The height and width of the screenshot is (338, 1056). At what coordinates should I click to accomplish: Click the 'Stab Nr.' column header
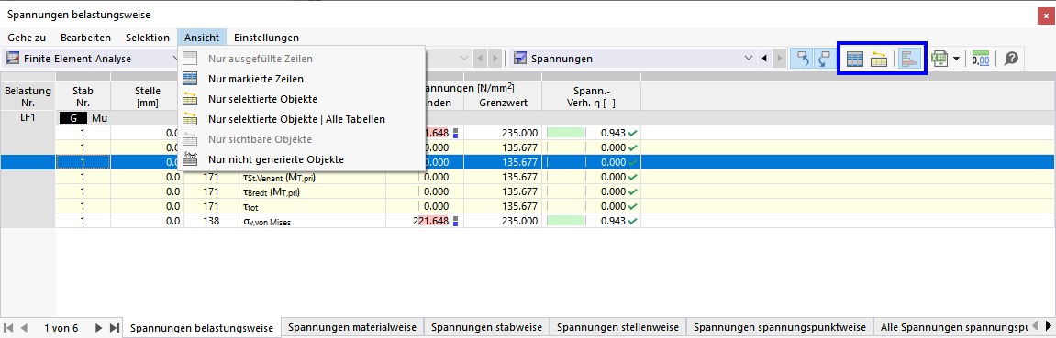83,97
